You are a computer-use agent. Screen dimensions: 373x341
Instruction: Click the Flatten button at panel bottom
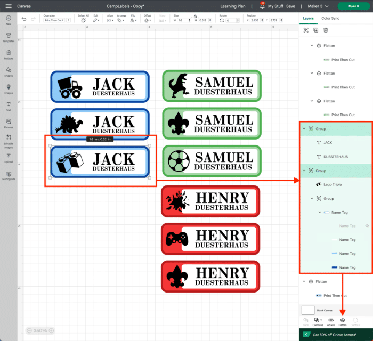tap(343, 320)
